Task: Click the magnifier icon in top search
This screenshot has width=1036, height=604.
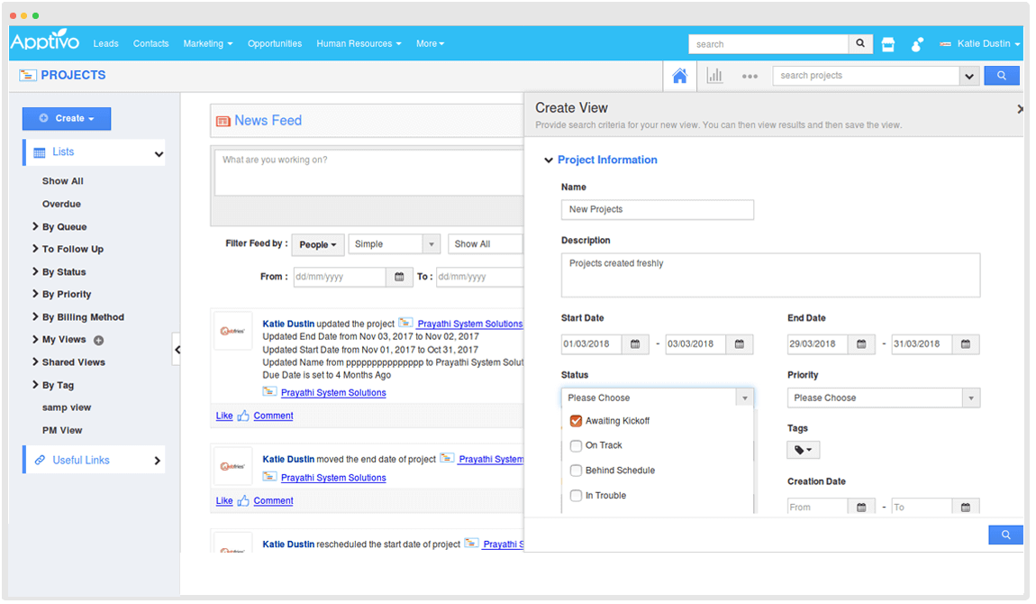Action: (861, 43)
